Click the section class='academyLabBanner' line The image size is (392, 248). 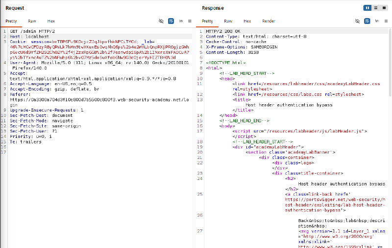click(290, 152)
